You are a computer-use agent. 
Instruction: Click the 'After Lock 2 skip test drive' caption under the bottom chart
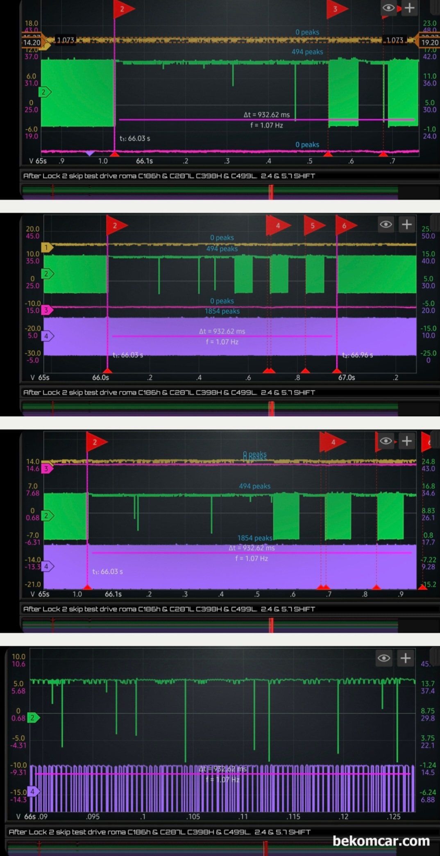click(160, 832)
